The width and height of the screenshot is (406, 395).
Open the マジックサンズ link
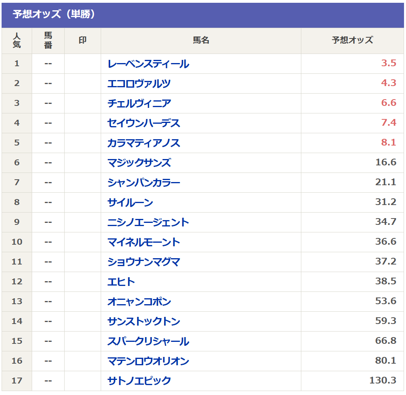click(x=139, y=163)
